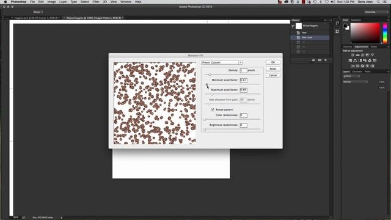Screen dimensions: 391x220
Task: Open the History panel flyout menu
Action: click(x=331, y=20)
